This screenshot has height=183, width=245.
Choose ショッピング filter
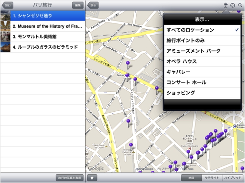tap(202, 93)
